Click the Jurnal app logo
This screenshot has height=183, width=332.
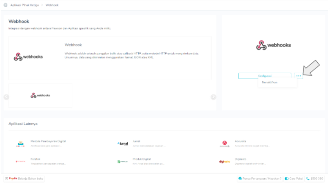click(x=123, y=144)
